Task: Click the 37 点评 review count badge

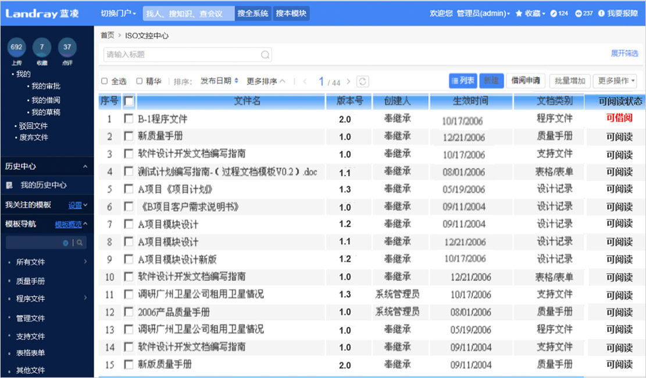Action: click(67, 48)
